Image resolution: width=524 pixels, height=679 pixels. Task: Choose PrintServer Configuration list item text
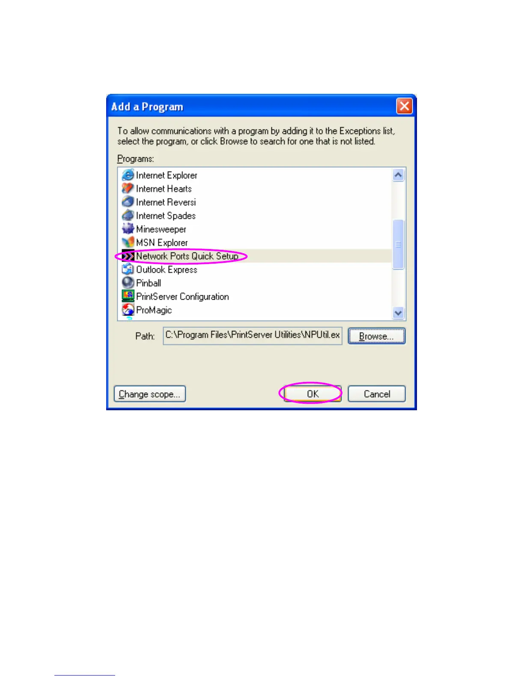(x=182, y=297)
